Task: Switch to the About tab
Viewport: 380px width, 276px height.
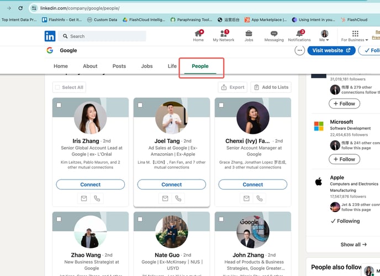Action: (x=90, y=66)
